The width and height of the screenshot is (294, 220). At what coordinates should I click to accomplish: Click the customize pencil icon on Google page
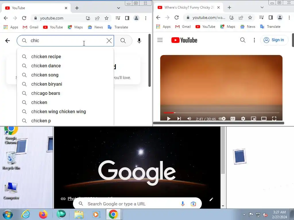click(211, 199)
